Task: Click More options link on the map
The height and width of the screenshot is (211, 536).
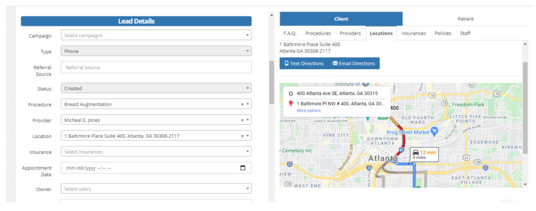Action: pyautogui.click(x=308, y=110)
